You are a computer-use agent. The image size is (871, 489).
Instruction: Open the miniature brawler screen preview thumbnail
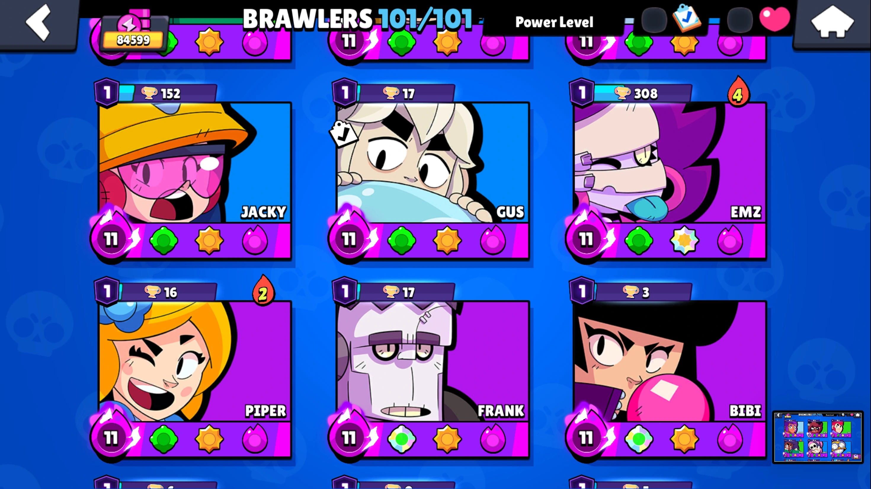818,437
